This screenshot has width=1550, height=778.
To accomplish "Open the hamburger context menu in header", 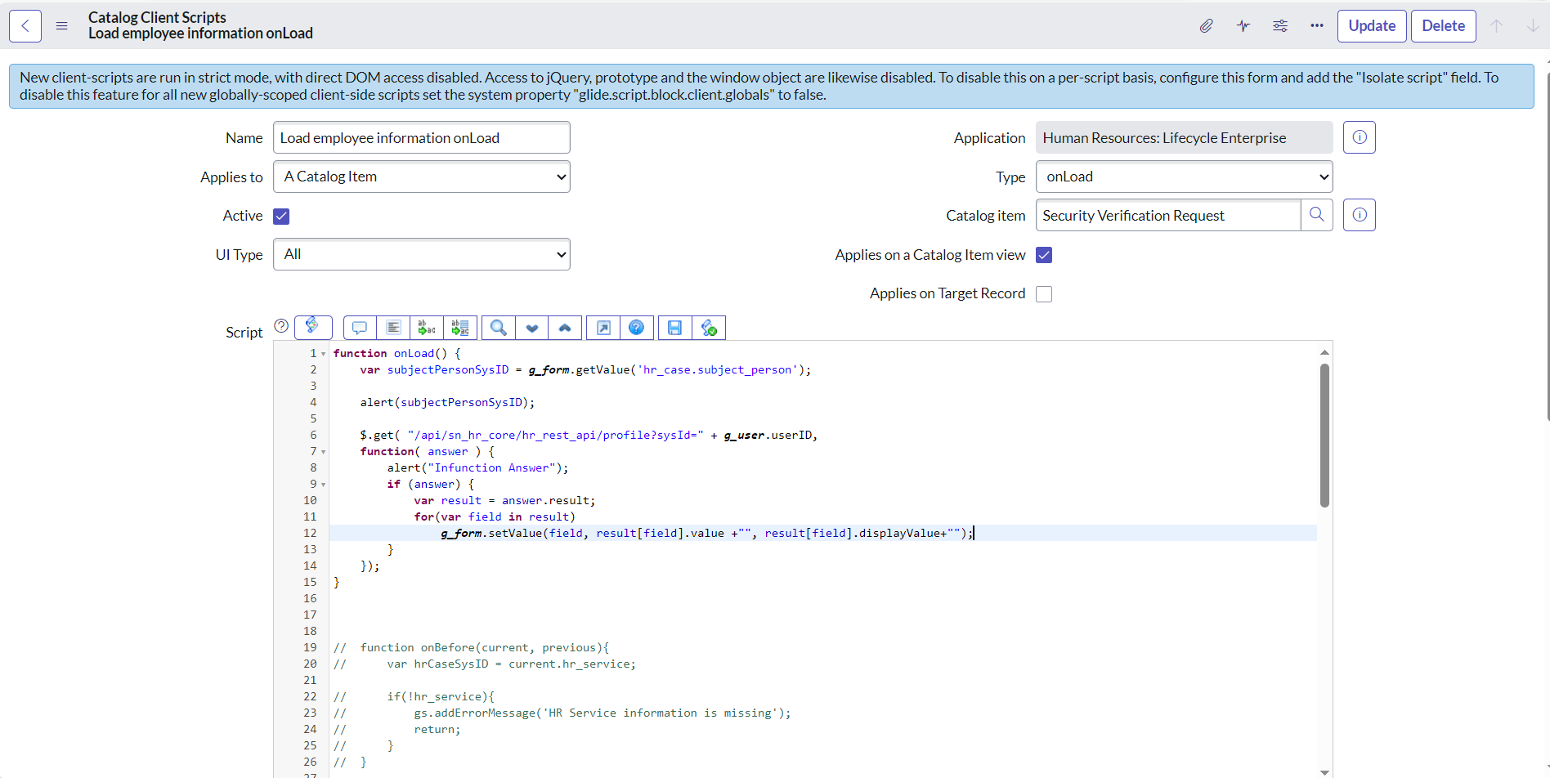I will (x=61, y=26).
